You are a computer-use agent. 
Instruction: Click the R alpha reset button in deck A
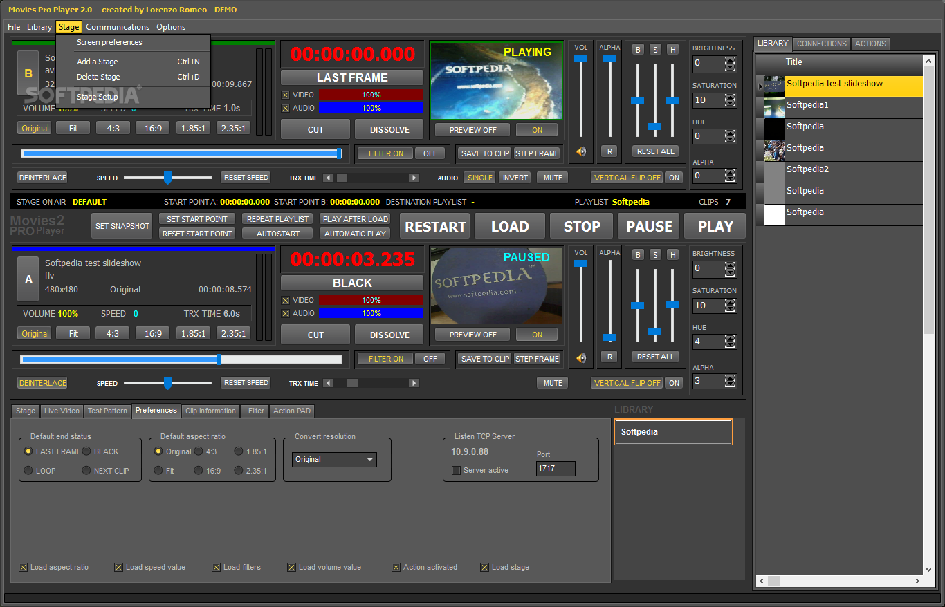coord(609,357)
